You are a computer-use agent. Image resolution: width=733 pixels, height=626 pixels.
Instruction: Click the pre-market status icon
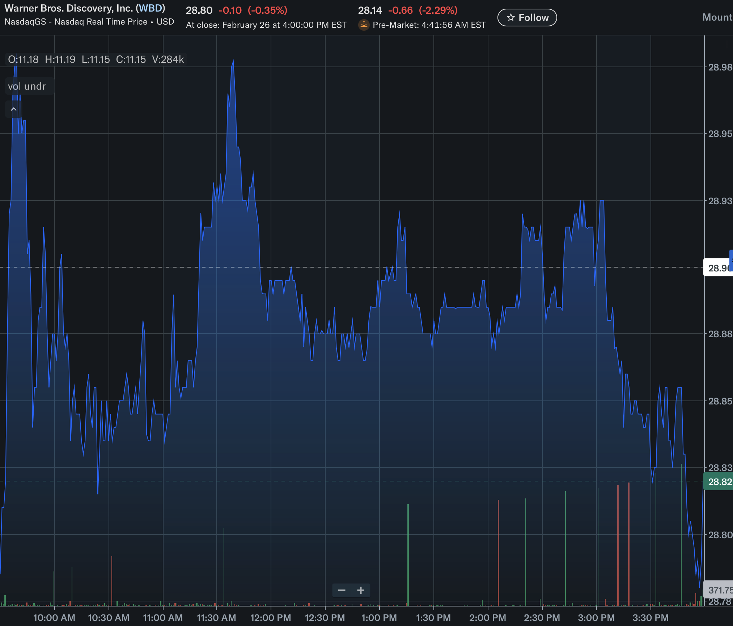click(364, 25)
